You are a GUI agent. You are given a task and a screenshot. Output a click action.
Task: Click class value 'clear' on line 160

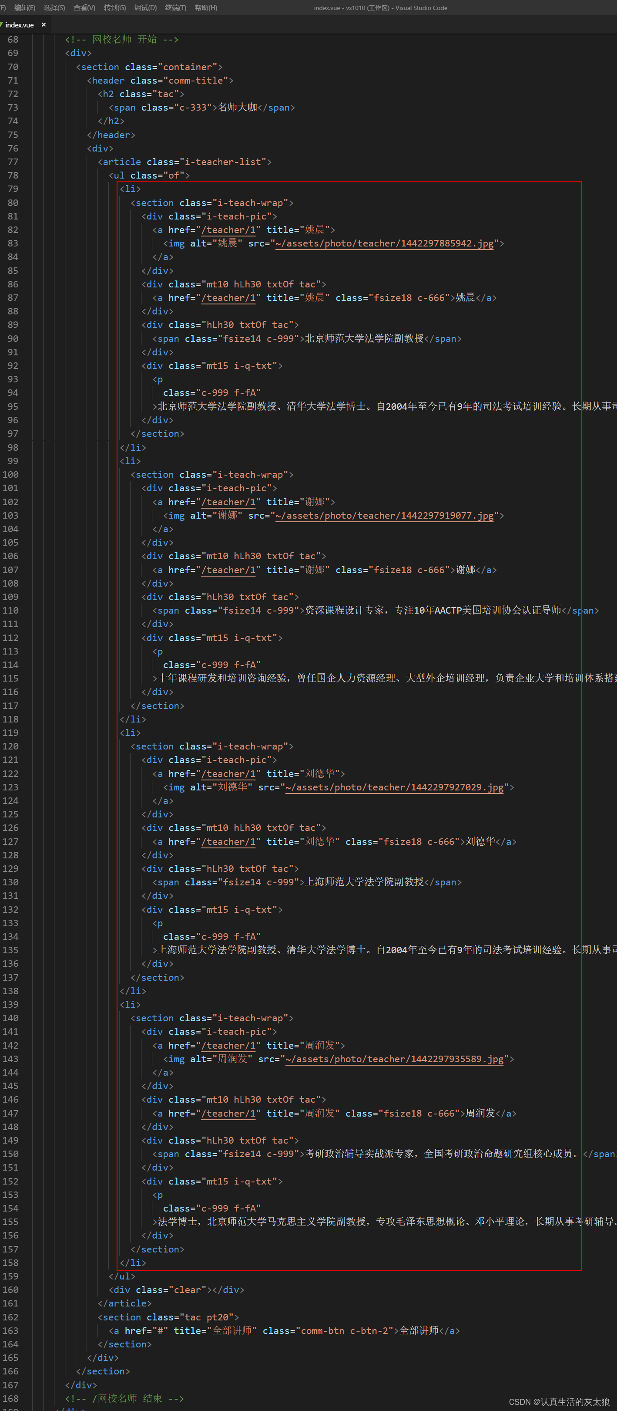[x=188, y=1290]
